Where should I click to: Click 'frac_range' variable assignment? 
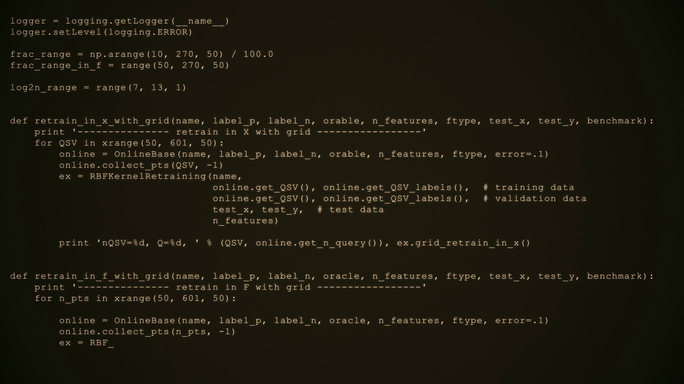tap(40, 54)
